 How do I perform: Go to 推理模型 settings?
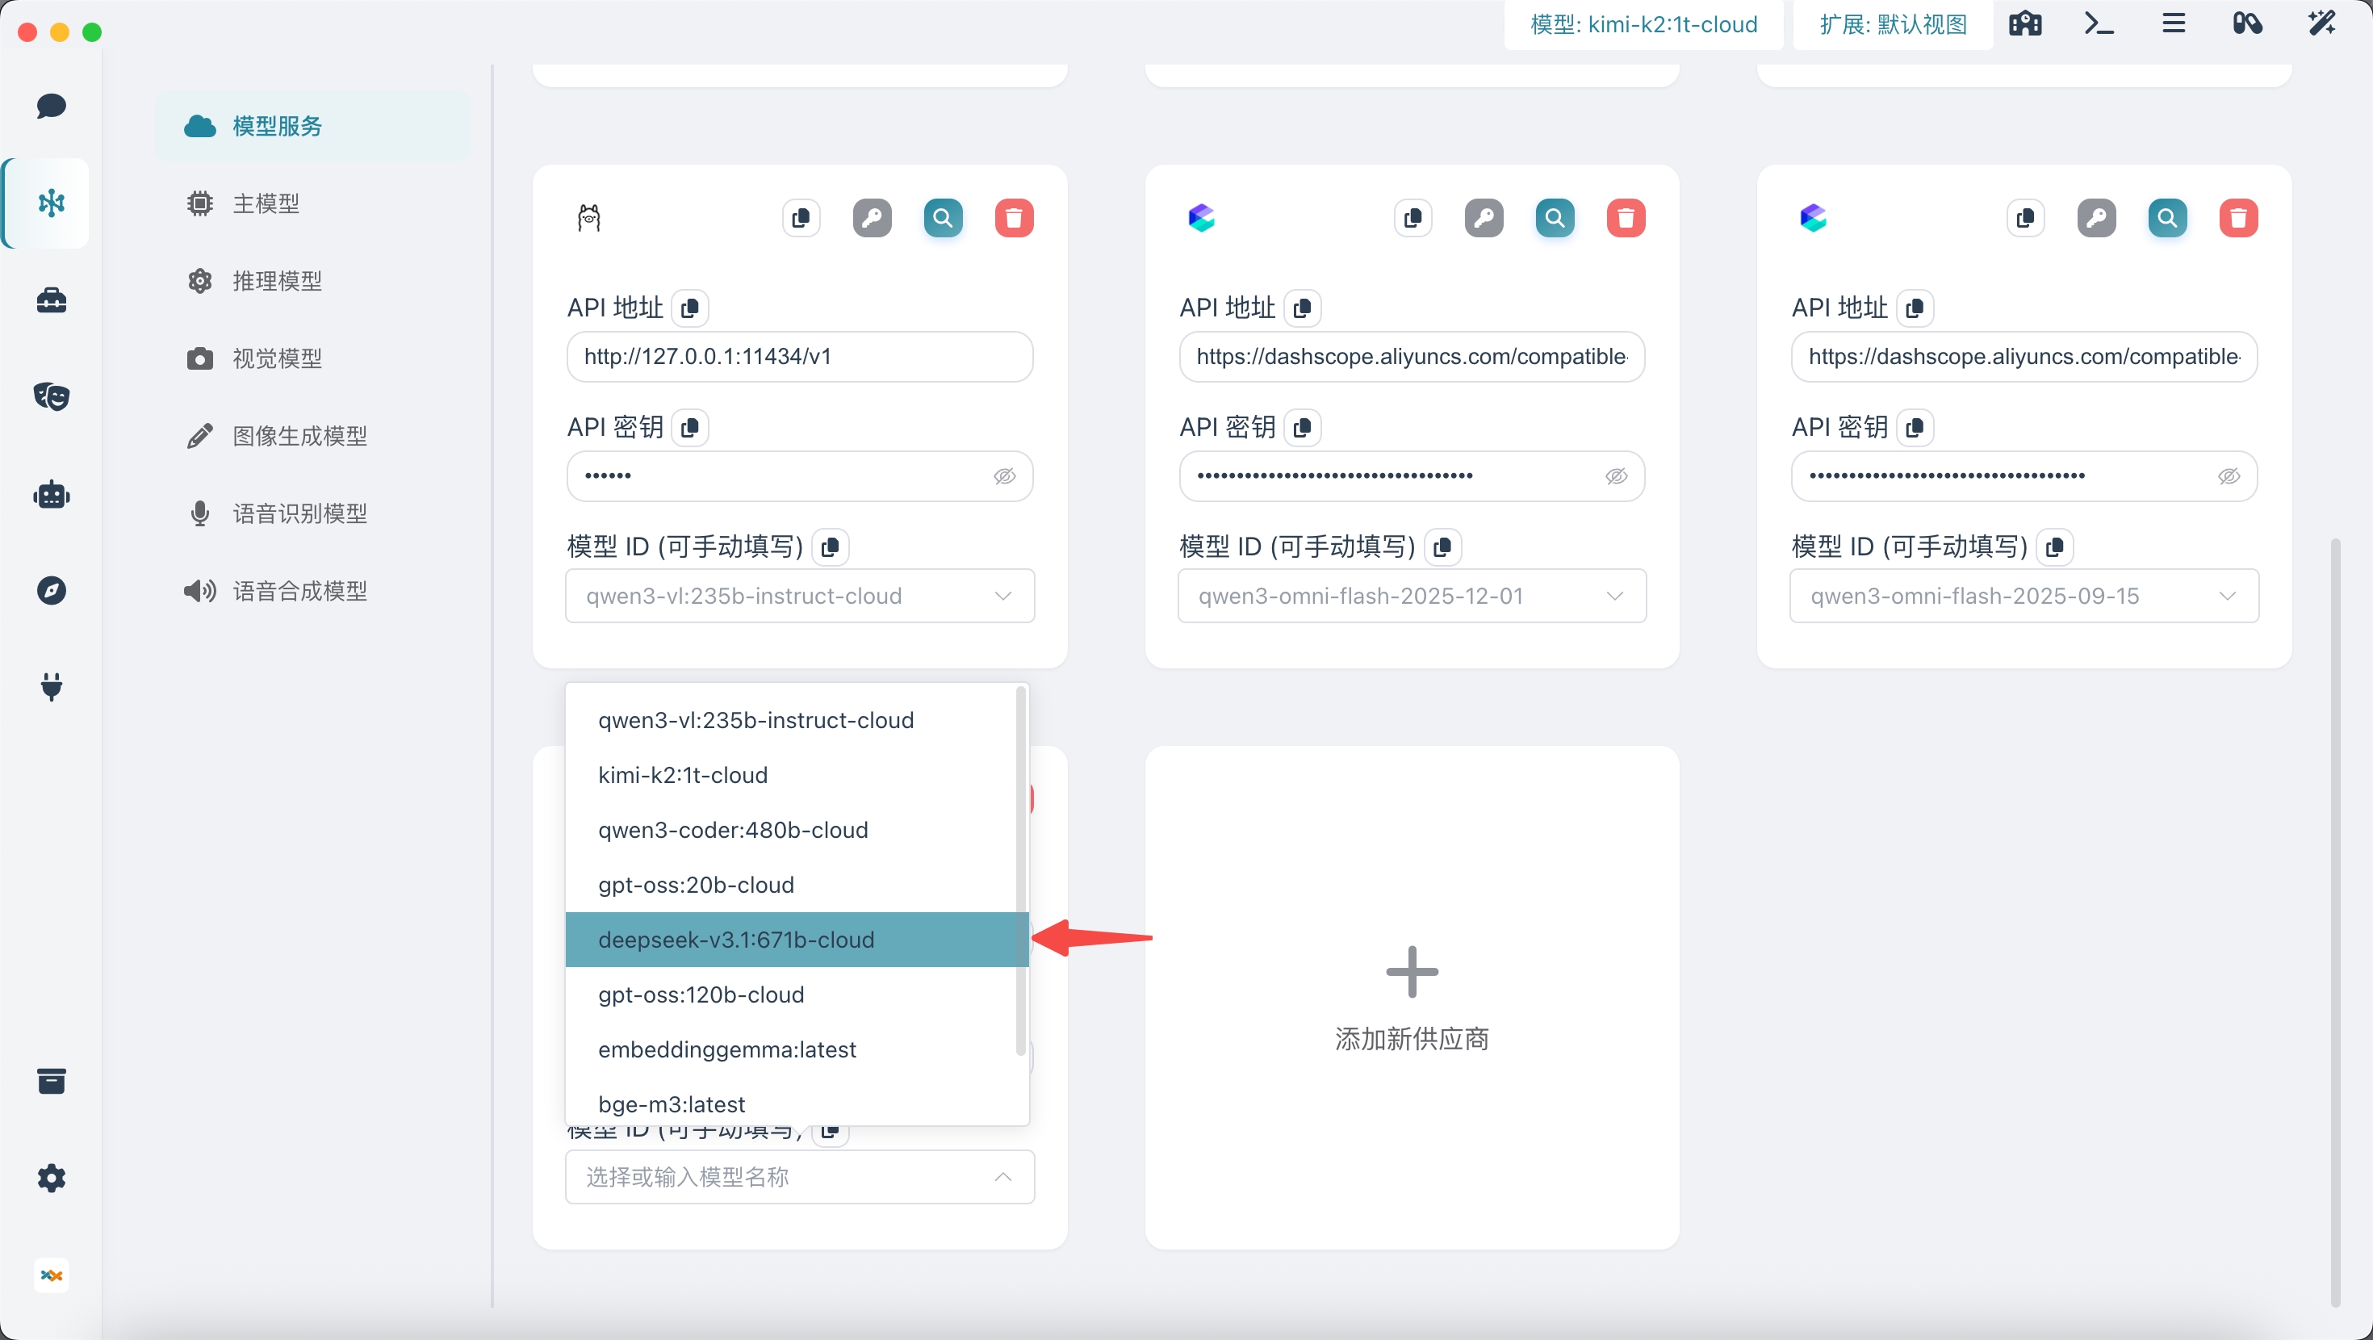(313, 281)
